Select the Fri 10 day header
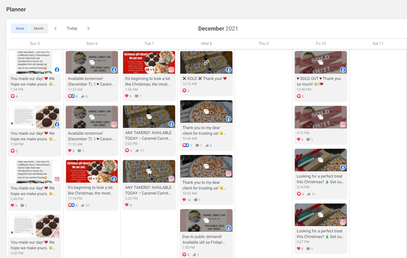Image resolution: width=407 pixels, height=258 pixels. coord(321,43)
